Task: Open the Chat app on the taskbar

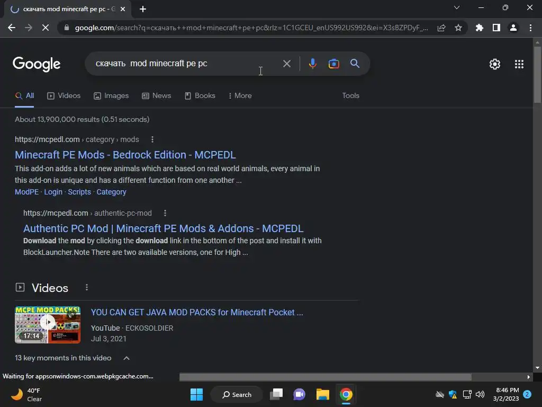Action: 300,394
